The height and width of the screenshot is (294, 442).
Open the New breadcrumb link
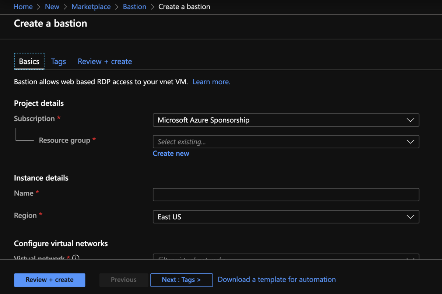pyautogui.click(x=52, y=7)
